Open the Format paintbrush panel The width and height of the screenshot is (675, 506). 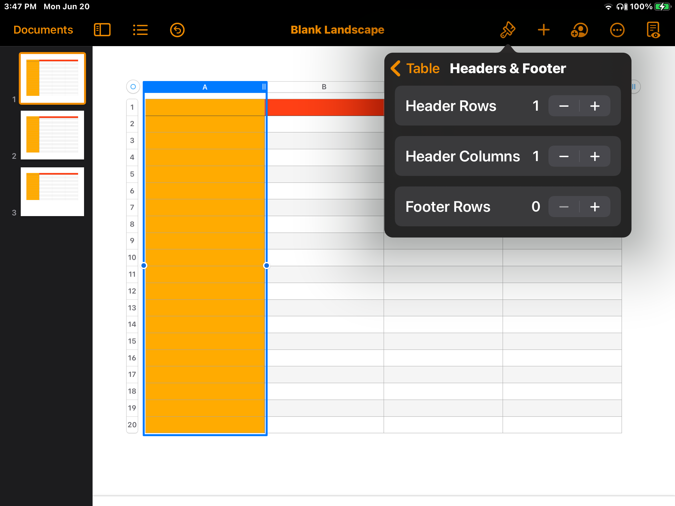[508, 30]
